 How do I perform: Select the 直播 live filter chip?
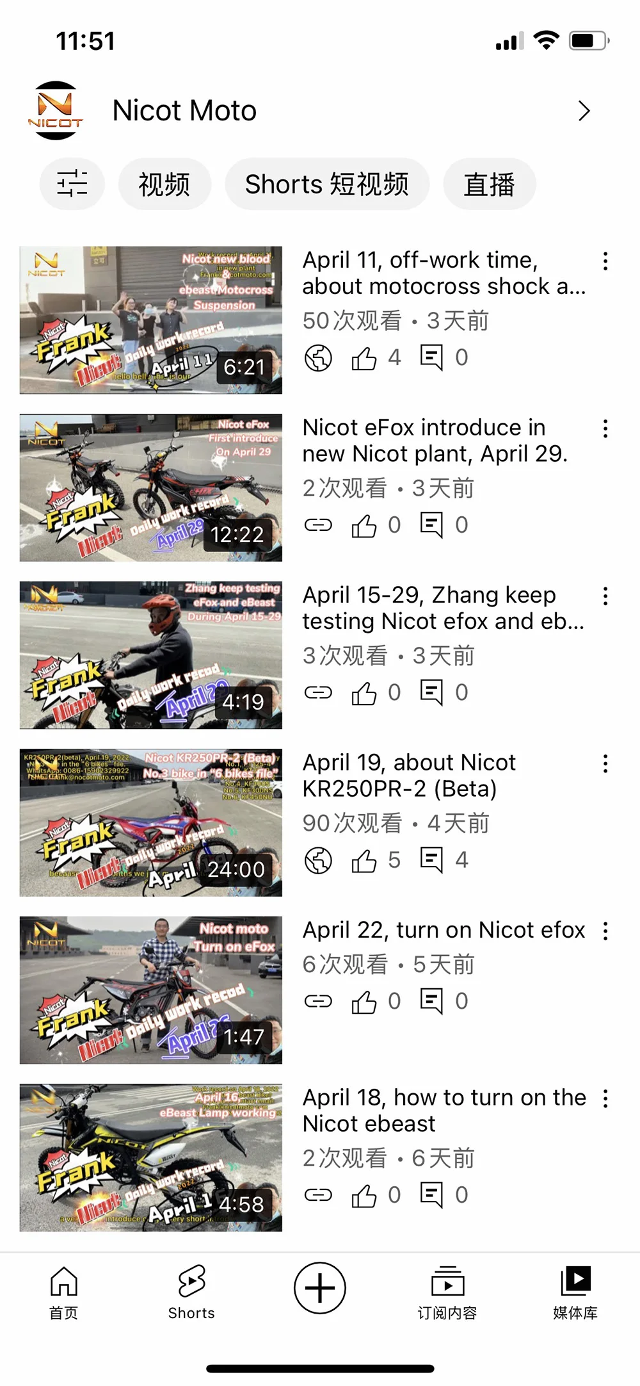pyautogui.click(x=490, y=184)
